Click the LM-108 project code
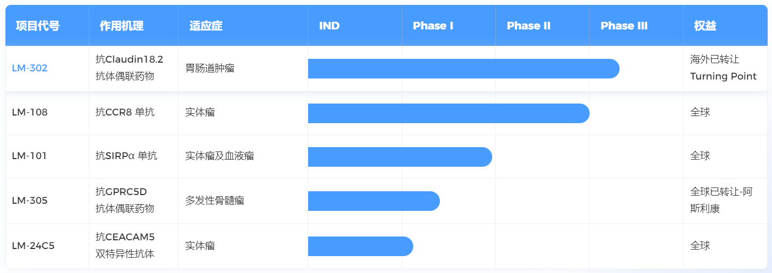Viewport: 772px width, 273px height. point(29,112)
